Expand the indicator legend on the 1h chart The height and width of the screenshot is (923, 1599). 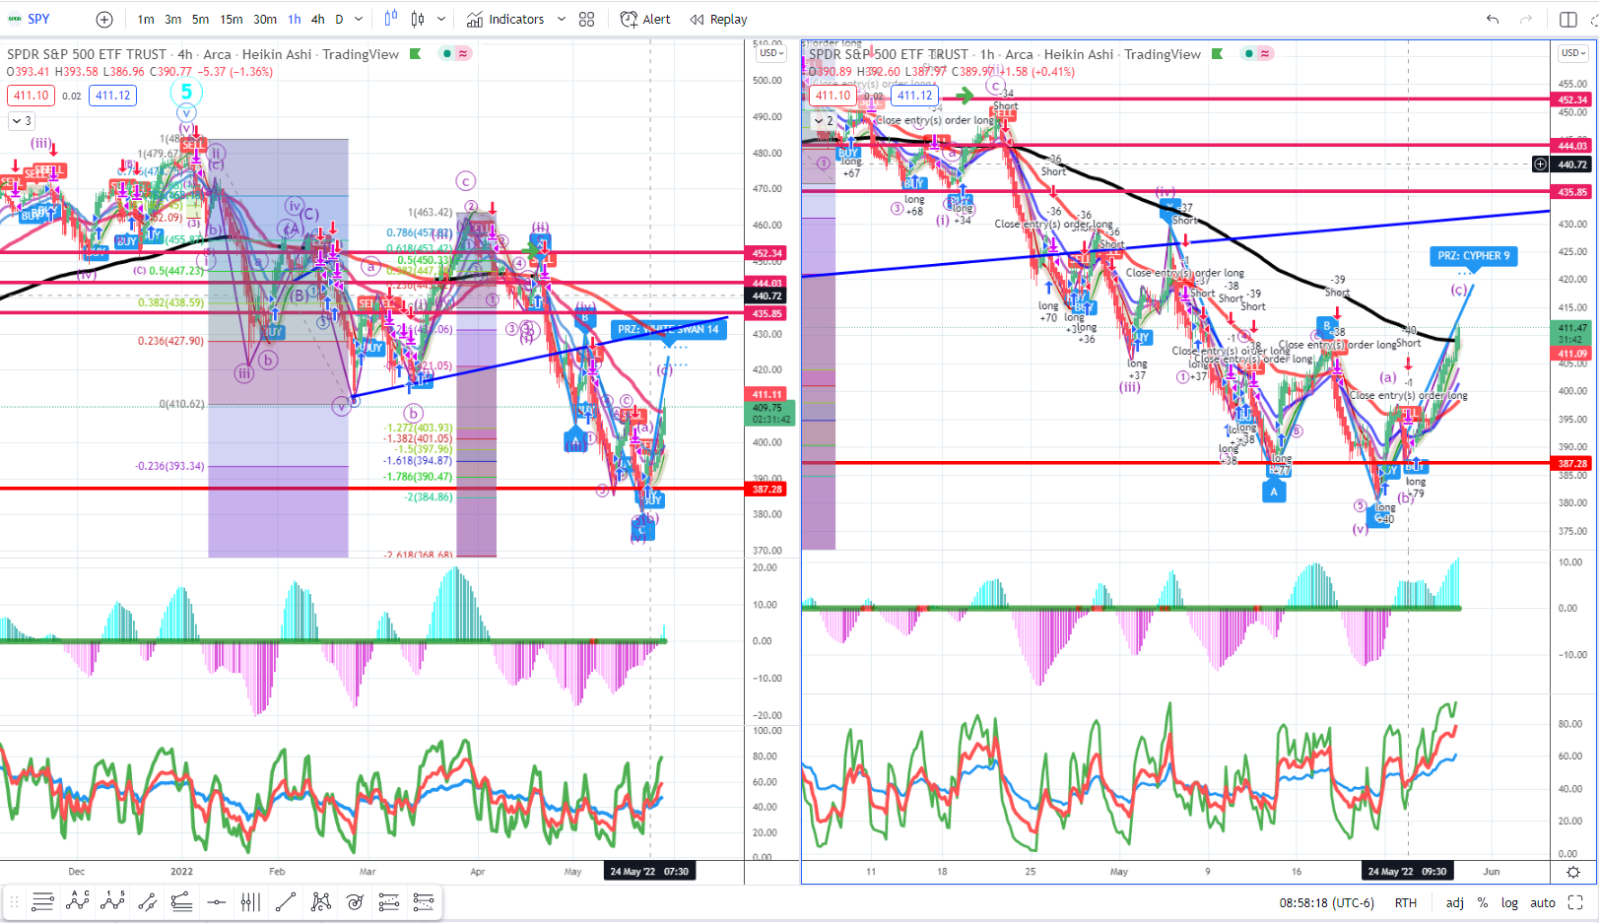coord(825,121)
